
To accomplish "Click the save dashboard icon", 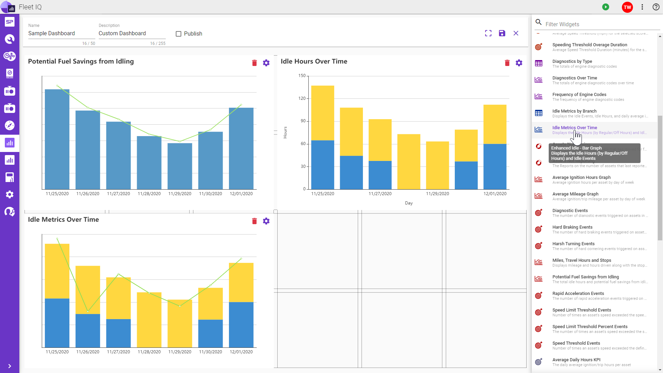I will 502,33.
